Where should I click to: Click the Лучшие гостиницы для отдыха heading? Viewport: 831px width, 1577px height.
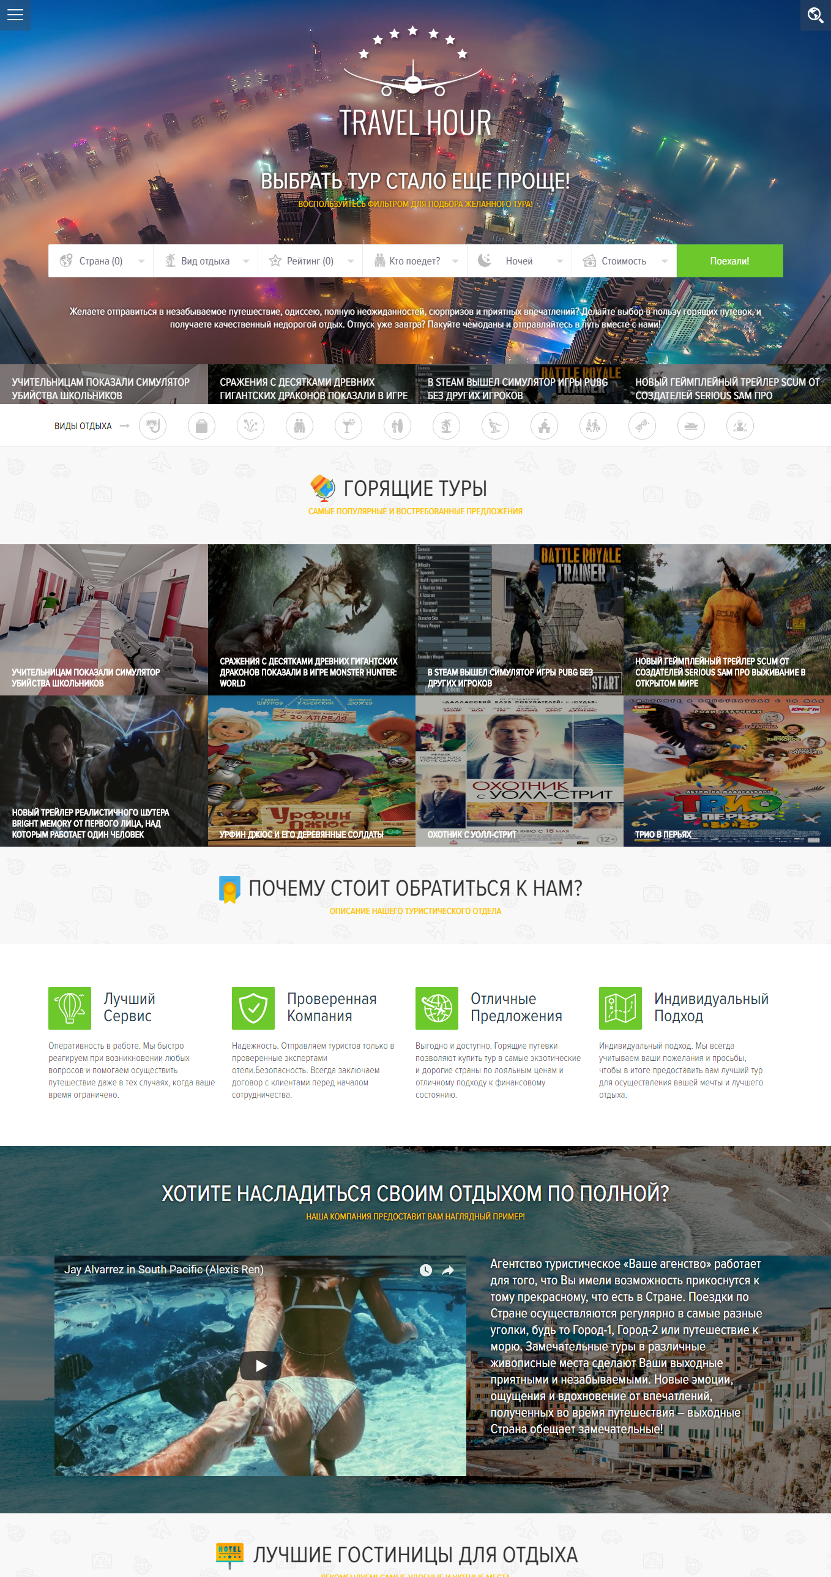point(416,1555)
